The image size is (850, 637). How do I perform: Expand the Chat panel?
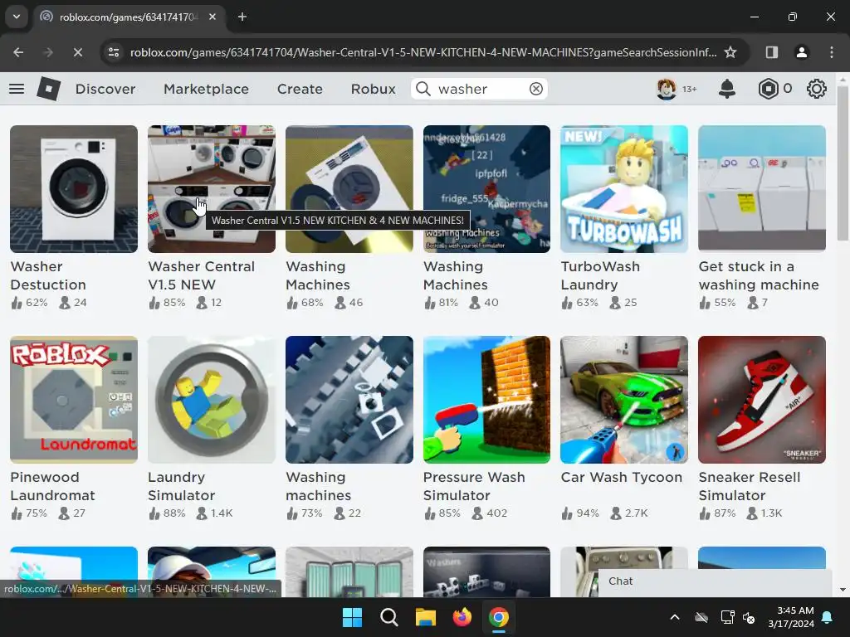(715, 581)
